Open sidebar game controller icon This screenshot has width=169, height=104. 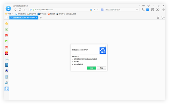click(7, 59)
